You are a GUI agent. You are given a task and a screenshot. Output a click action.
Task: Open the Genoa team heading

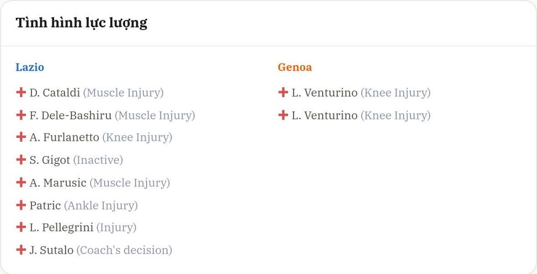(295, 67)
